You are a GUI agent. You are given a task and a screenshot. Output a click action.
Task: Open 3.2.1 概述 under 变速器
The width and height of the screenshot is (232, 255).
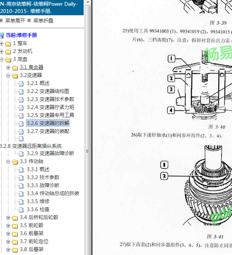pos(38,83)
